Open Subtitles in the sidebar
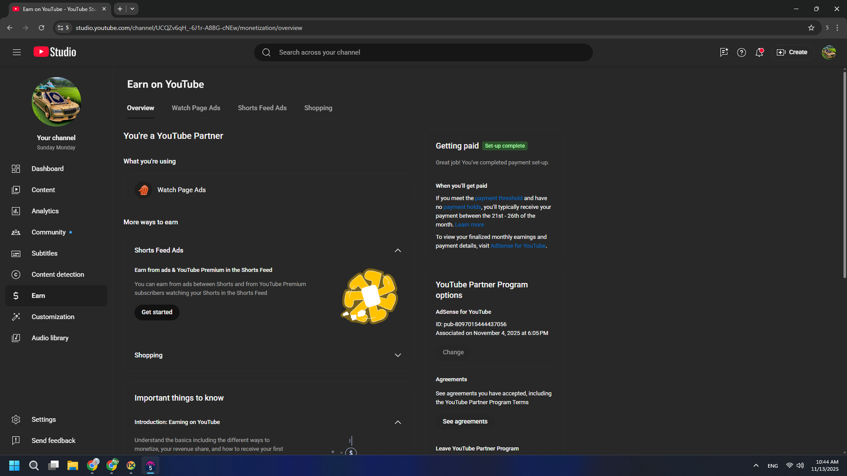This screenshot has height=476, width=847. pyautogui.click(x=56, y=253)
